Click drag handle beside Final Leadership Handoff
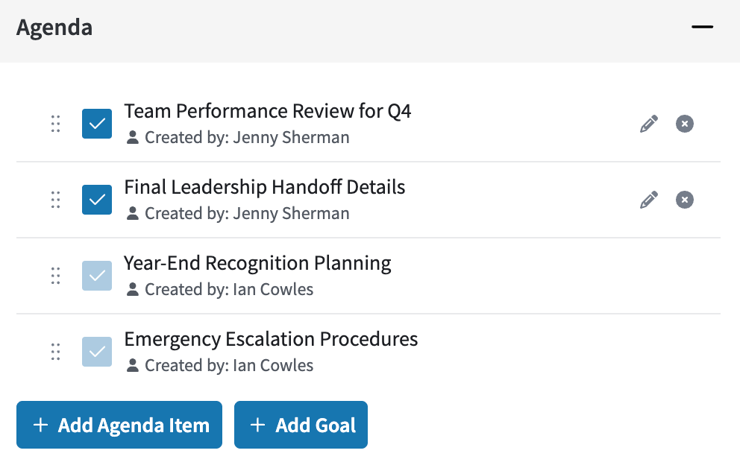 [x=55, y=200]
